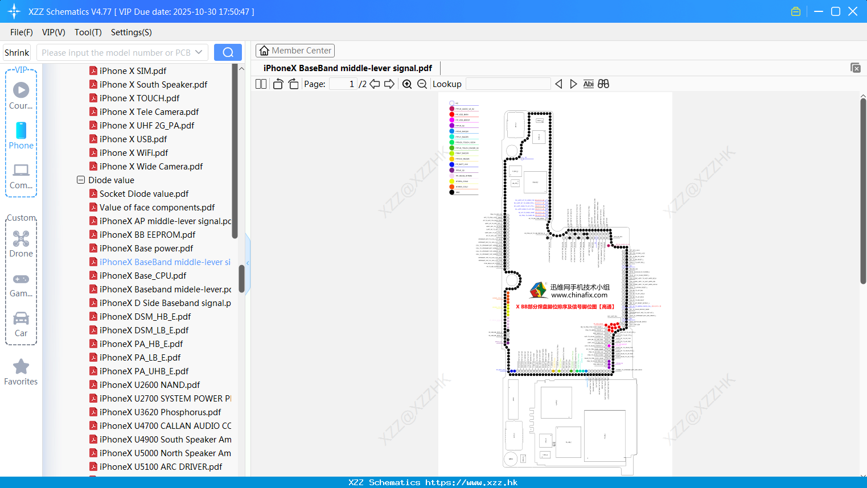Screen dimensions: 867x488
Task: Open iPhone X WiFi.pdf
Action: pyautogui.click(x=129, y=152)
